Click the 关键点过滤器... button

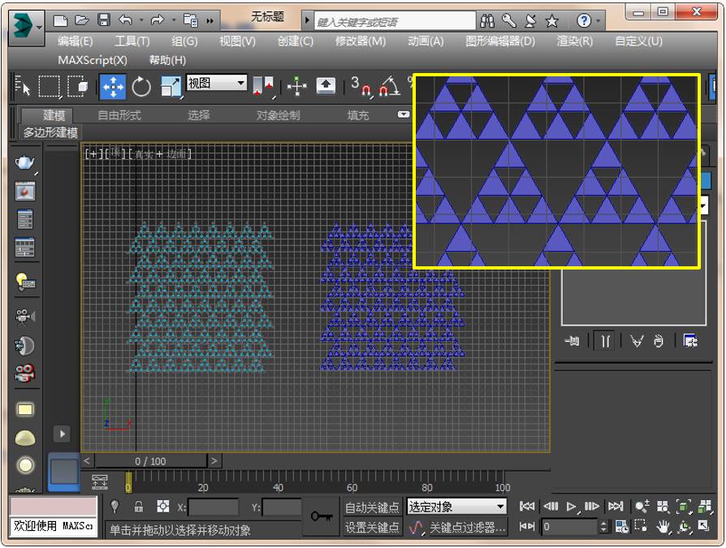pos(467,527)
